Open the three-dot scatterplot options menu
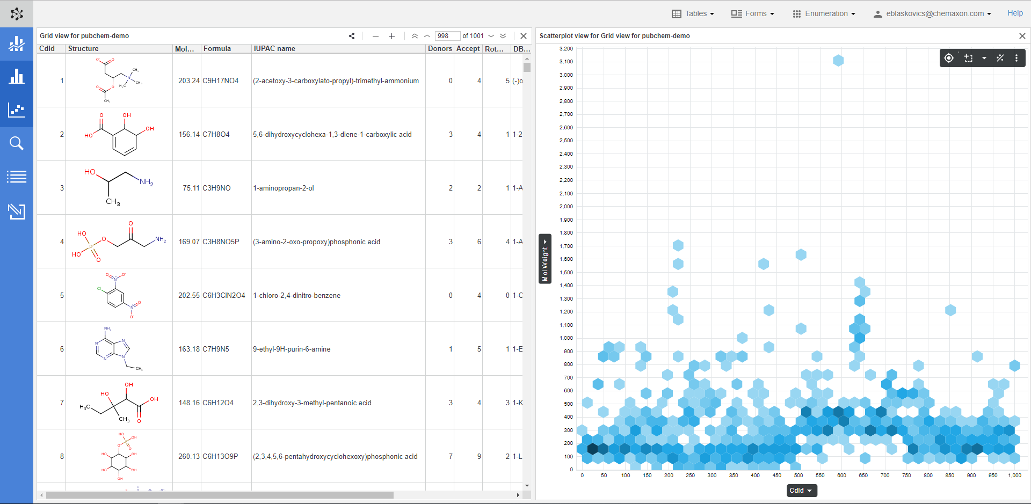 pos(1017,58)
